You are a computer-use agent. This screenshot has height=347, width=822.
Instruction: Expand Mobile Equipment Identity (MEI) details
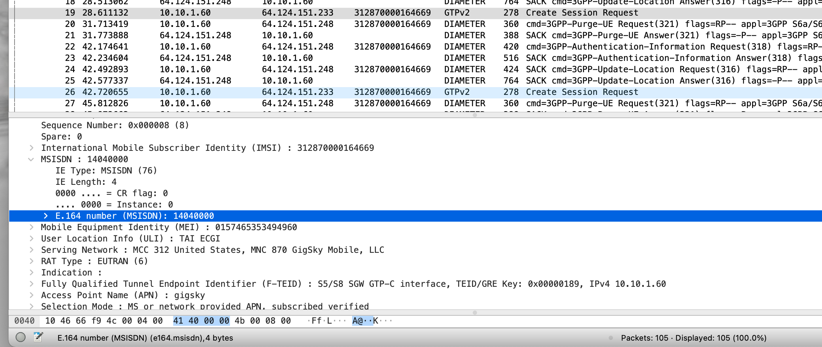32,227
